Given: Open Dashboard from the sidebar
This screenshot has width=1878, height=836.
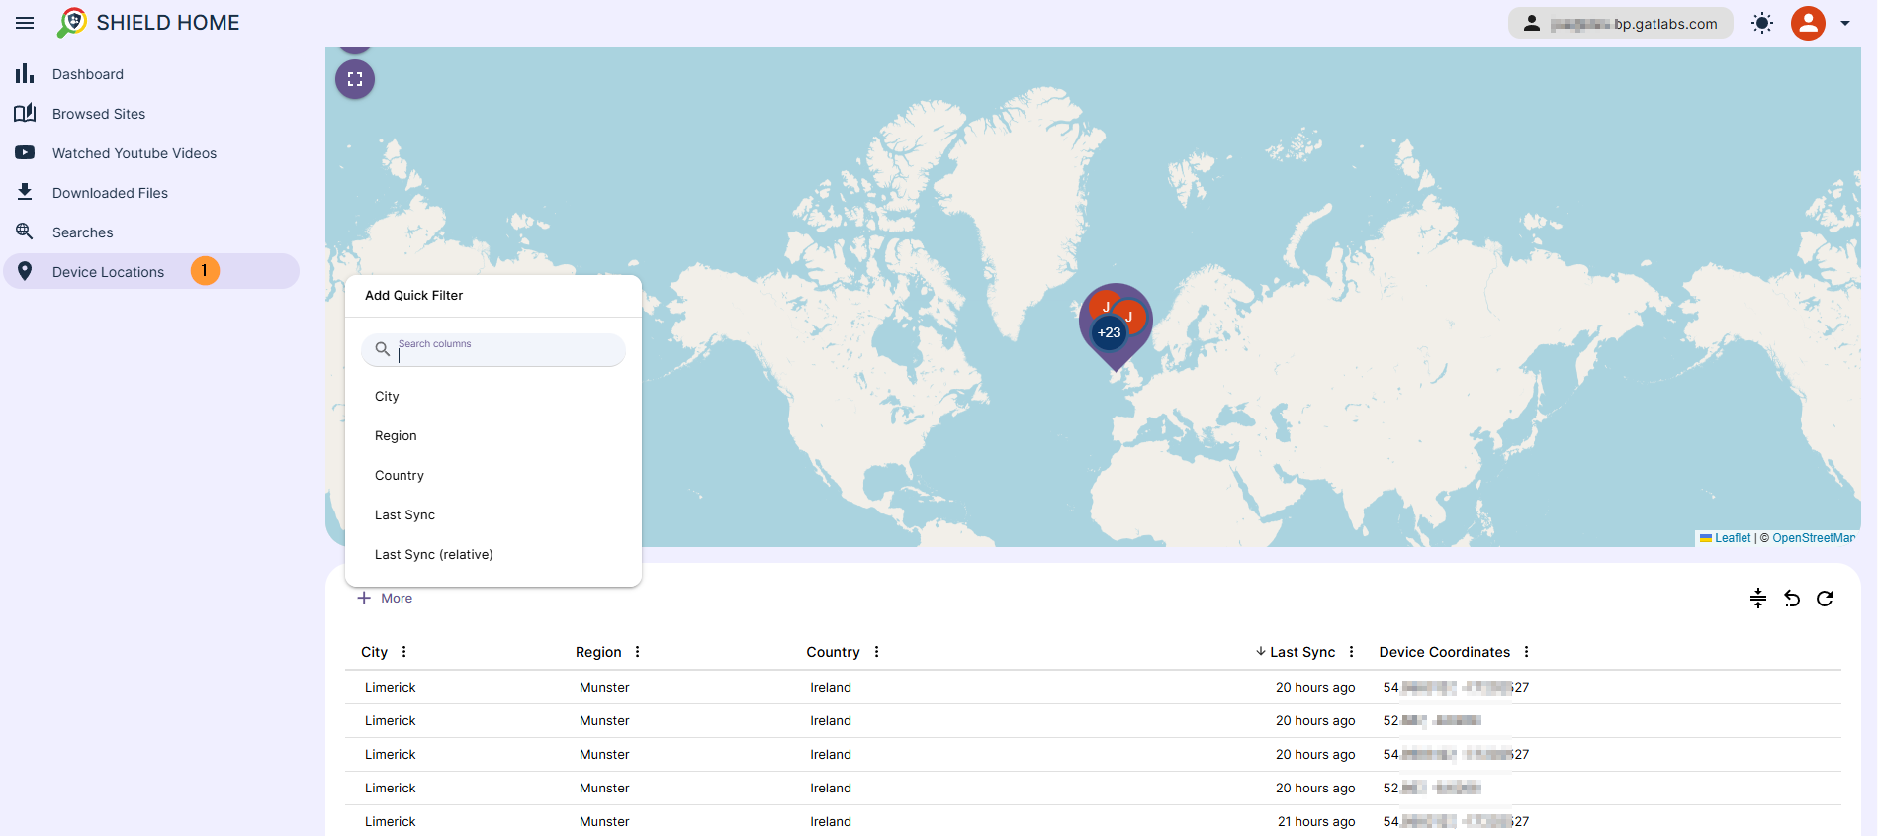Looking at the screenshot, I should pyautogui.click(x=151, y=74).
